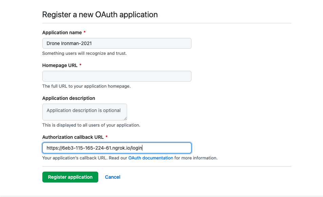The image size is (323, 197).
Task: Cancel the OAuth application registration
Action: click(113, 177)
